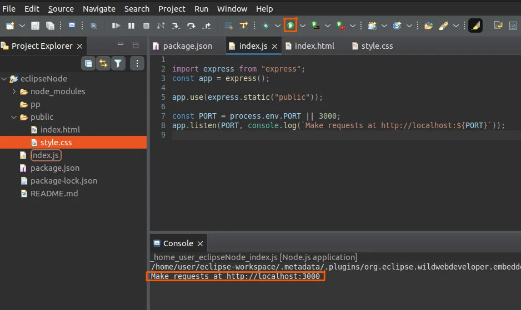Screen dimensions: 521x310
Task: Open dropdown arrow next to Run button
Action: pos(303,26)
